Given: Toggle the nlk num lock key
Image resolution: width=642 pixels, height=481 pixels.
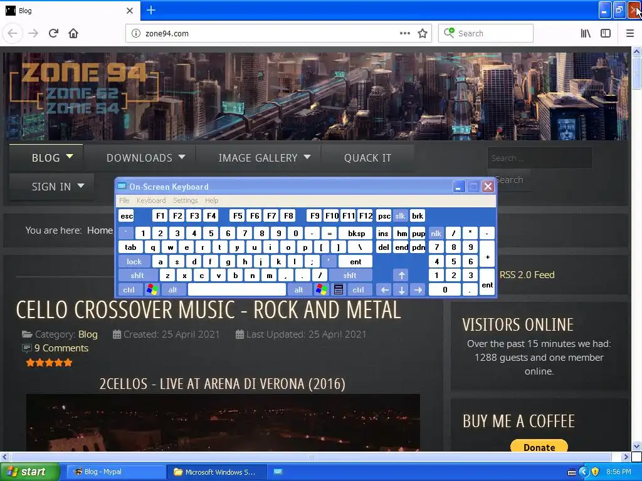Looking at the screenshot, I should tap(436, 233).
